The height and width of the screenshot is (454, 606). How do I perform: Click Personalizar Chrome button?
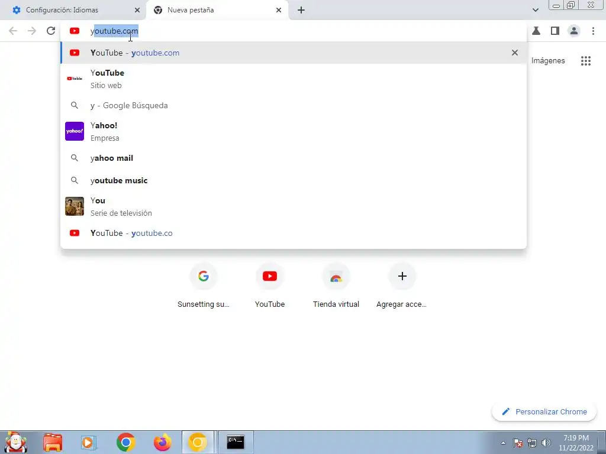pyautogui.click(x=544, y=411)
